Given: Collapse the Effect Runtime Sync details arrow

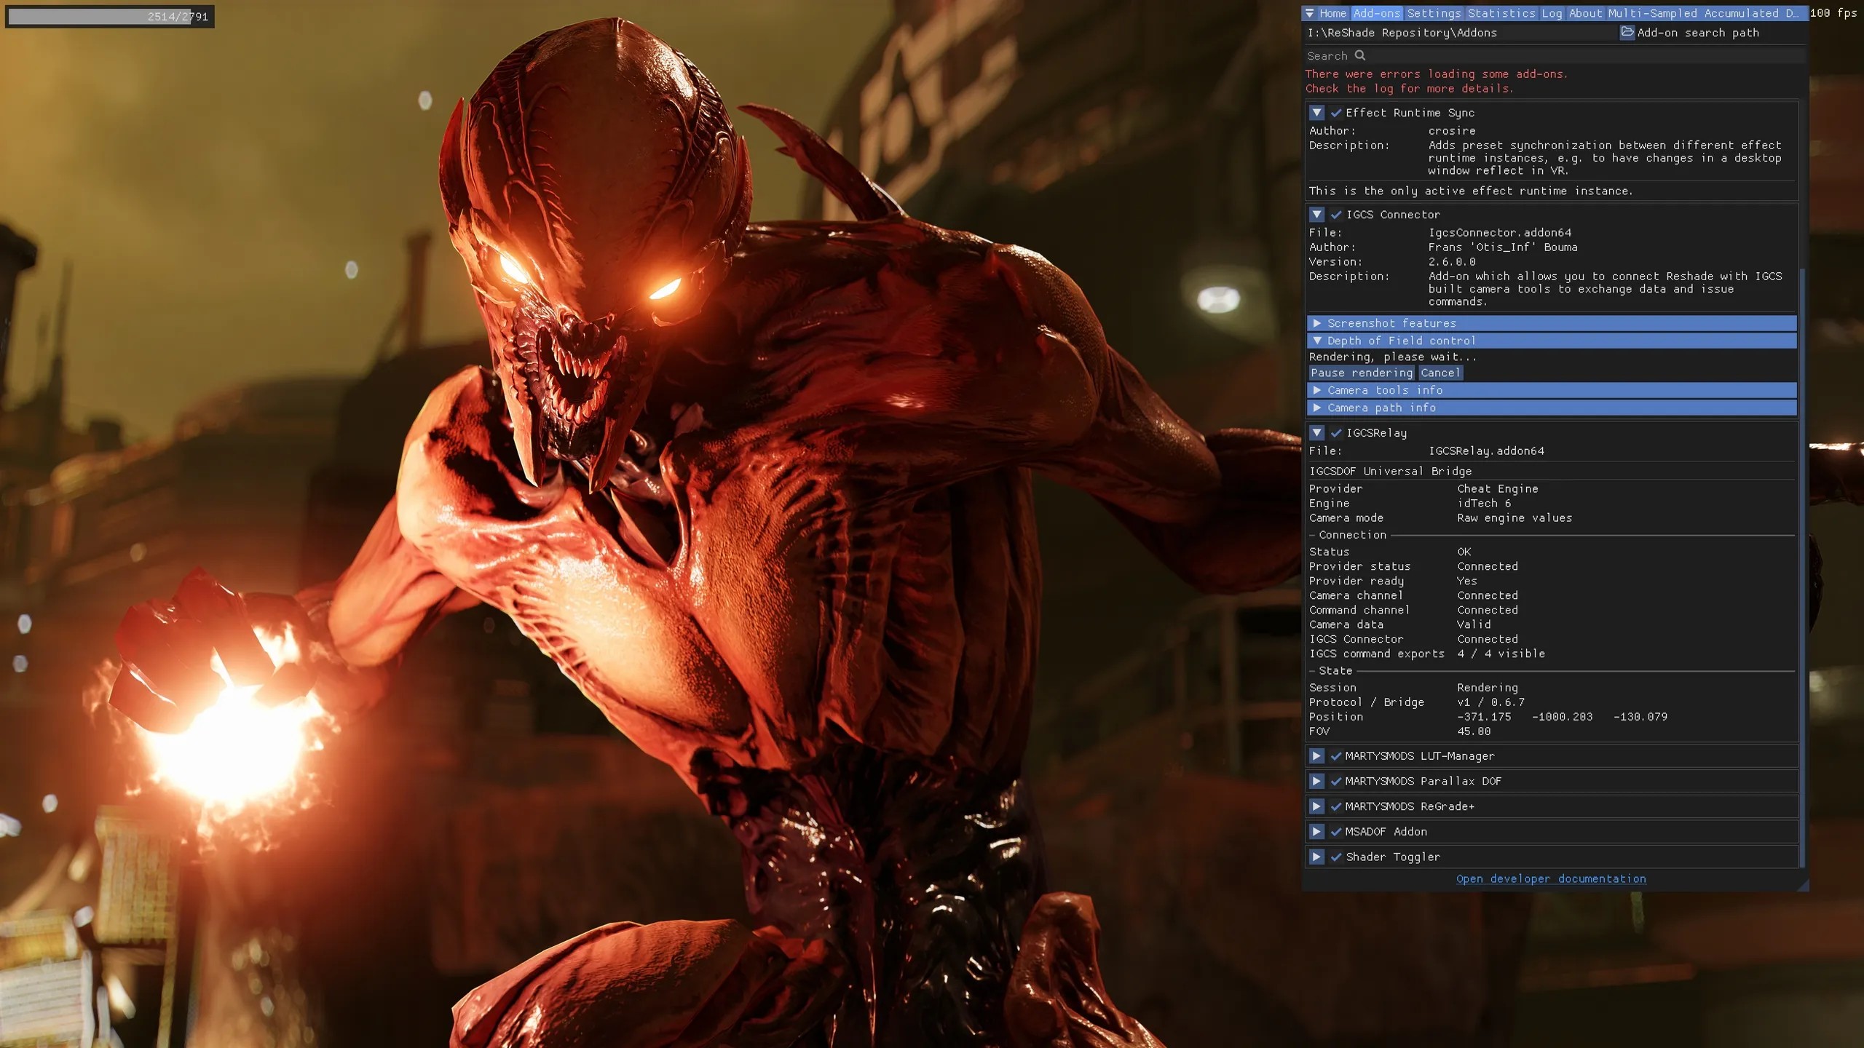Looking at the screenshot, I should [x=1316, y=113].
